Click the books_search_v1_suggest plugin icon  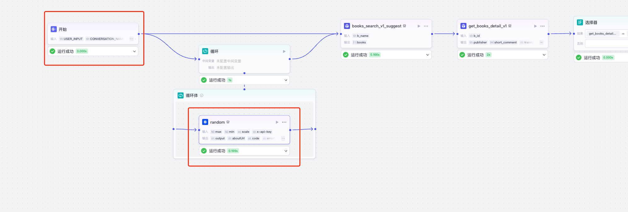point(347,26)
